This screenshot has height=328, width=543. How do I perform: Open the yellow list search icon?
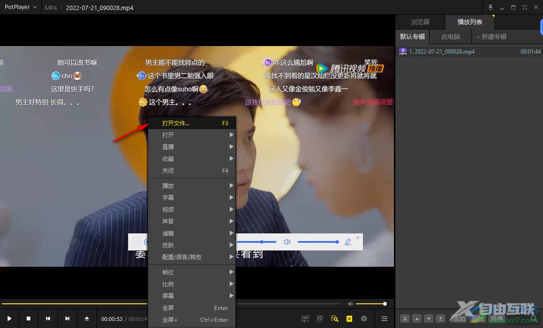point(334,319)
